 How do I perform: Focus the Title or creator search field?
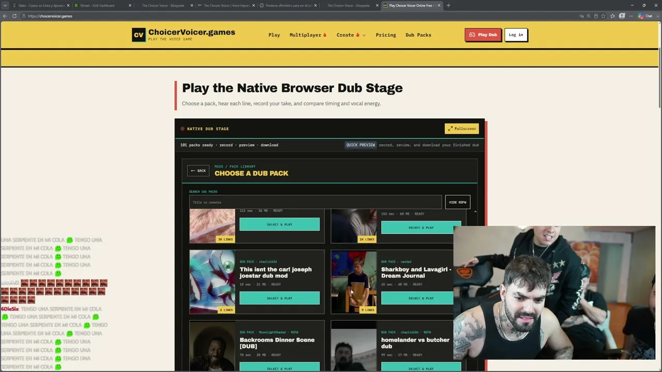coord(315,202)
